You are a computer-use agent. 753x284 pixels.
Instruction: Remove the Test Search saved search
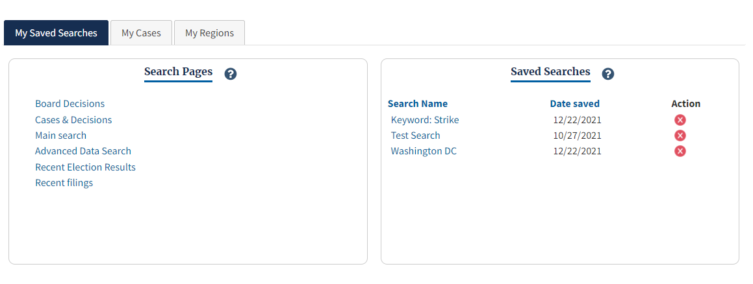(680, 136)
